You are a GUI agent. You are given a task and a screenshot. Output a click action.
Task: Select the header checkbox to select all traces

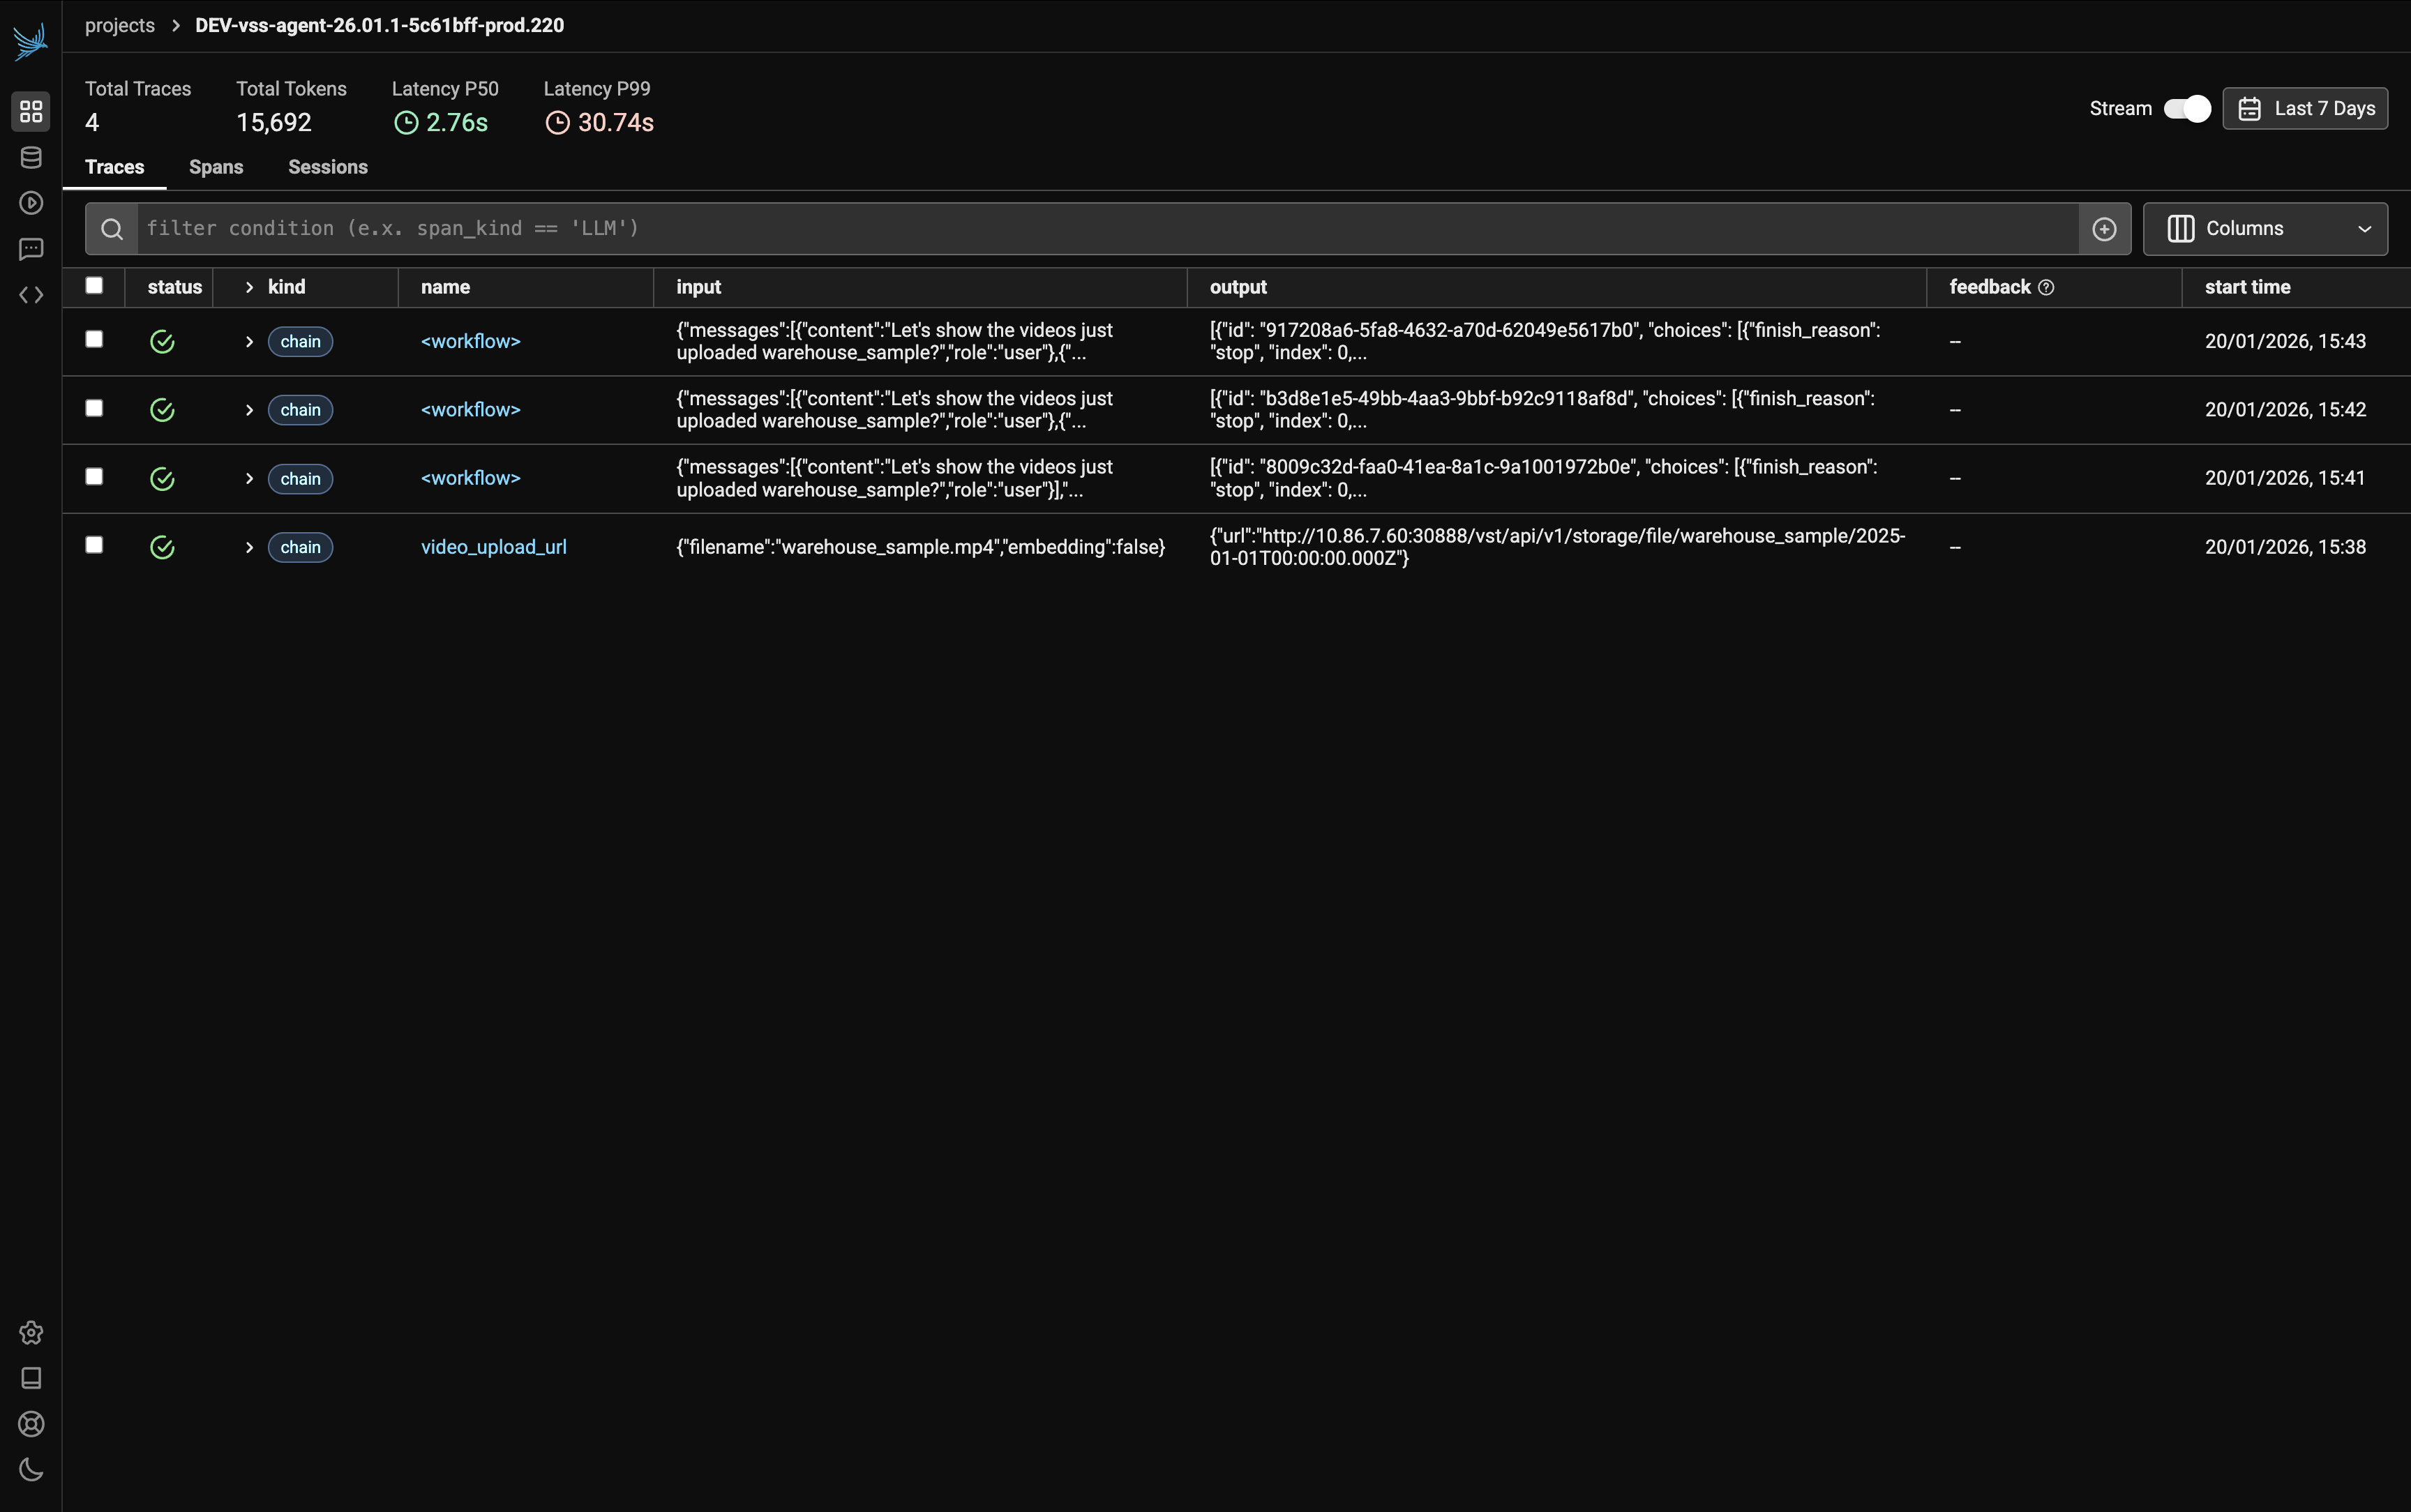coord(94,285)
